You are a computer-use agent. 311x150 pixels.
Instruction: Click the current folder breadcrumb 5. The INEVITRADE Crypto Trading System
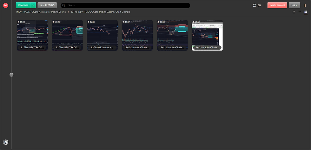click(x=101, y=12)
